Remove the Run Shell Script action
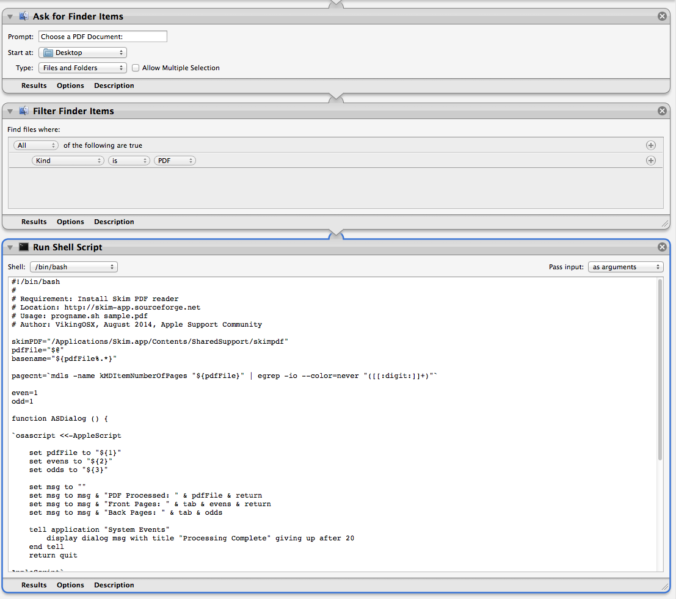The image size is (676, 599). click(x=662, y=247)
